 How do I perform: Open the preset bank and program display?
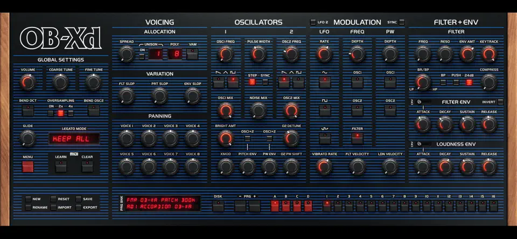pyautogui.click(x=162, y=203)
